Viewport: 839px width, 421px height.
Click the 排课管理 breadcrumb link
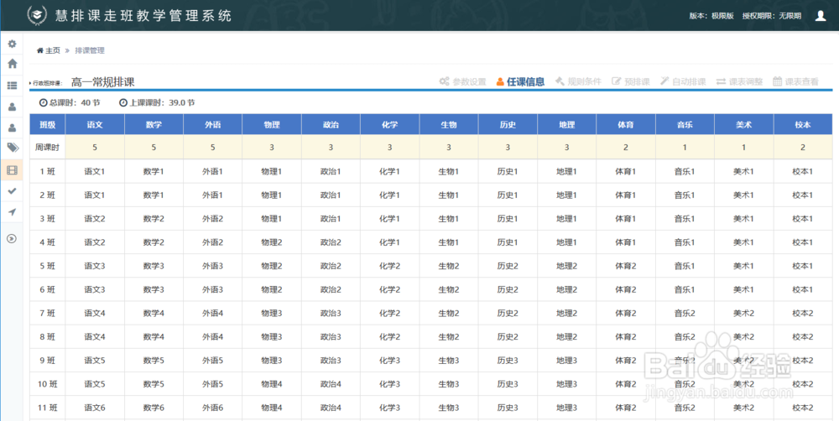point(90,50)
